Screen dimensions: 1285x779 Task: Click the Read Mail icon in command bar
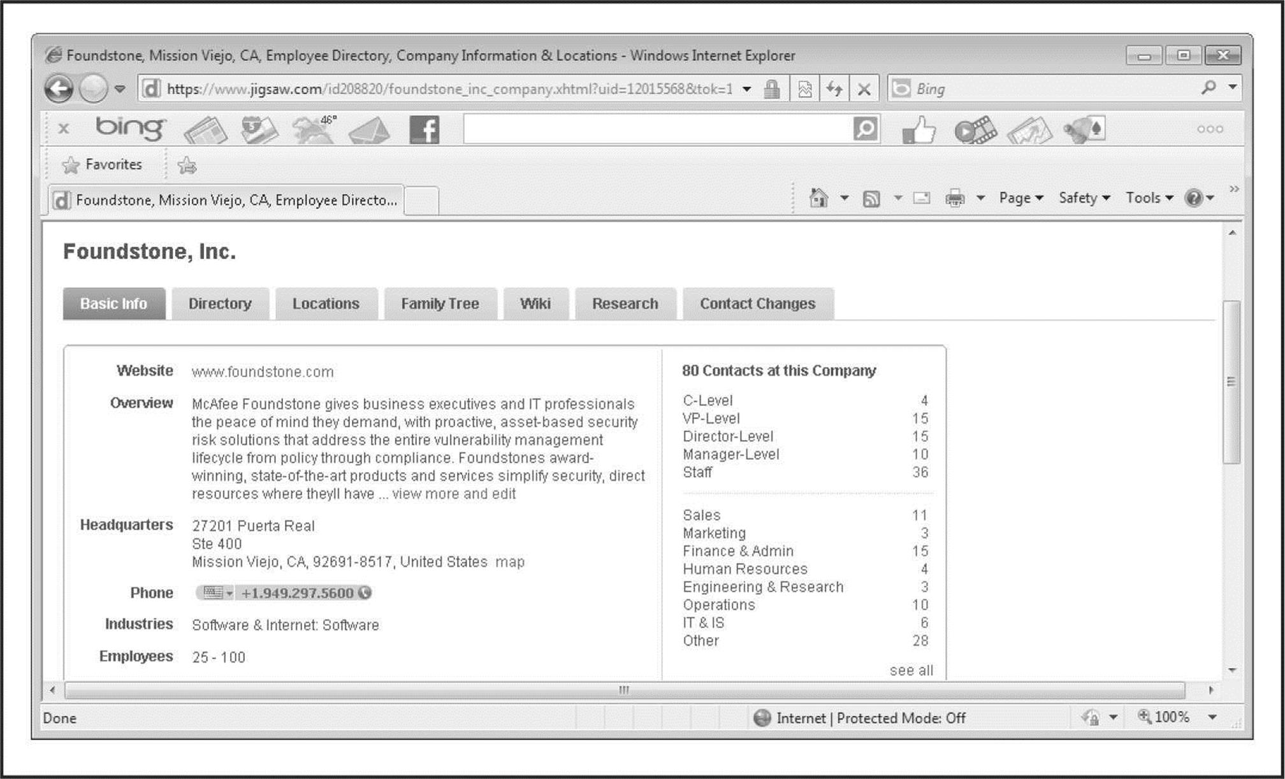tap(922, 198)
